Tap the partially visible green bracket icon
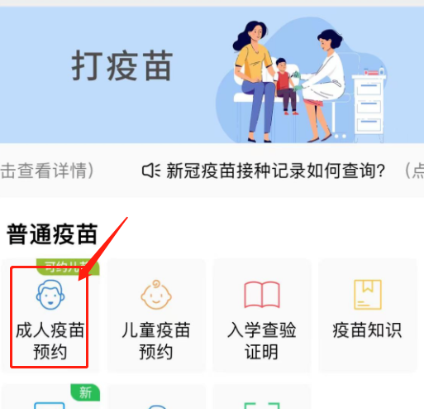424x409 pixels. [262, 406]
